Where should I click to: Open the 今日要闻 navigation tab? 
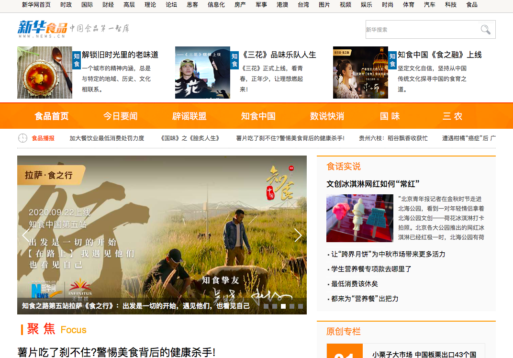tap(120, 116)
